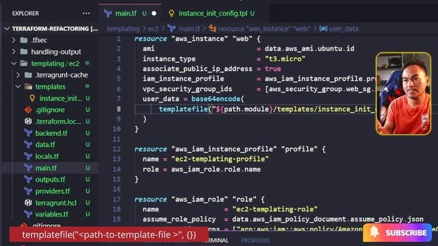Click the Terraform icon beside data.tf
This screenshot has width=438, height=246.
[28, 145]
